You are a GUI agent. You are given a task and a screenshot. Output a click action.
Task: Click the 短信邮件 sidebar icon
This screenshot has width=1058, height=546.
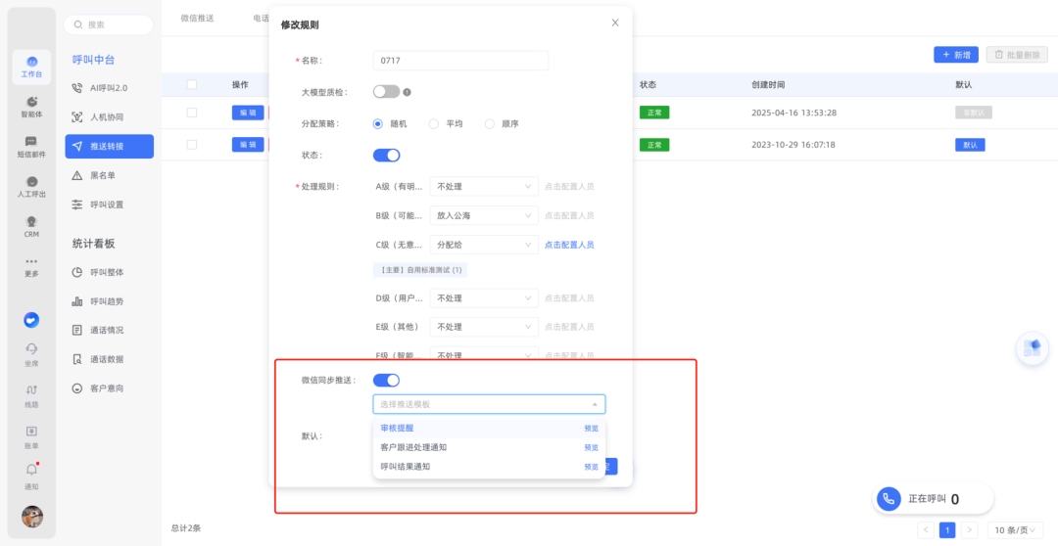(31, 146)
